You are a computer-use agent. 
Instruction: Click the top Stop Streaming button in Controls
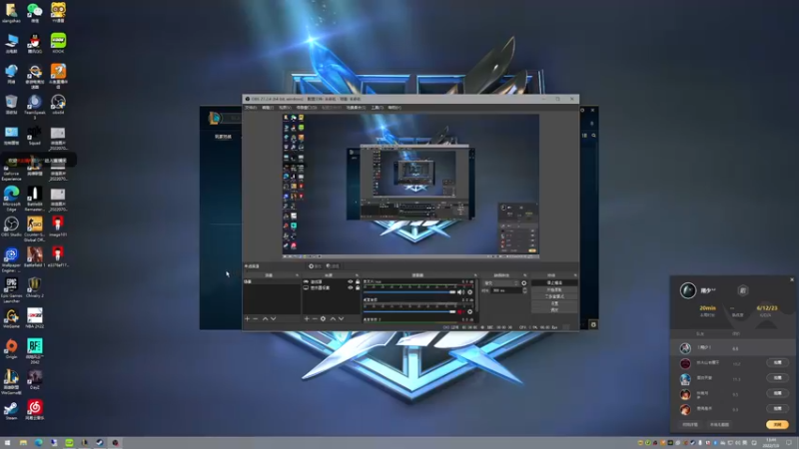click(554, 283)
